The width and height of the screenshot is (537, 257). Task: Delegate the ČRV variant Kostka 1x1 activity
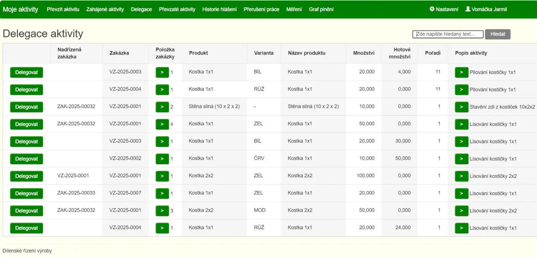coord(27,159)
